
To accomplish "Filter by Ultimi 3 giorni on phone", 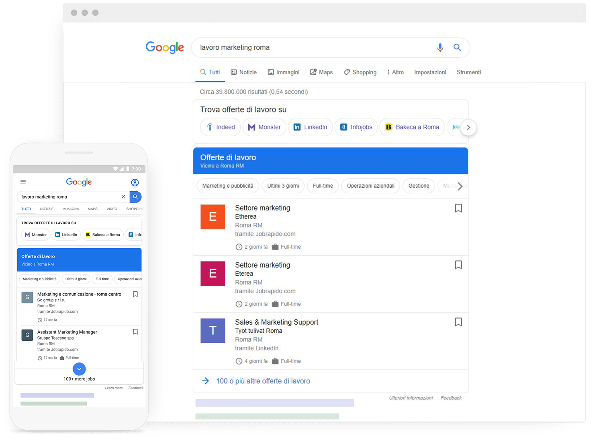I will pos(76,279).
